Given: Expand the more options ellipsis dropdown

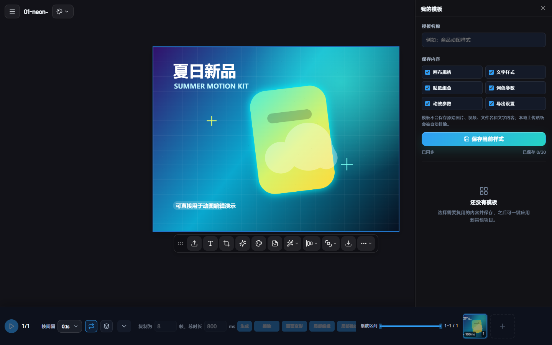Looking at the screenshot, I should [366, 243].
